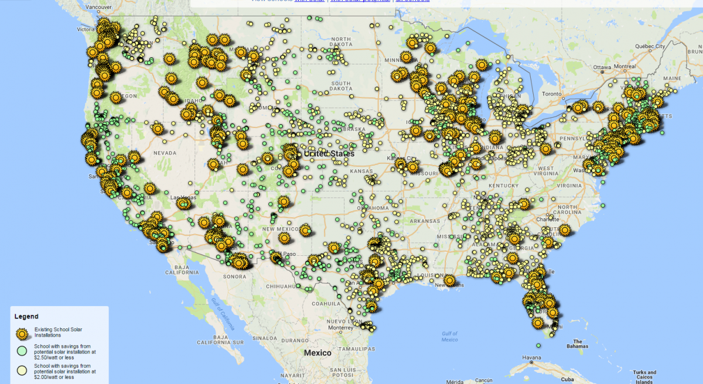Click the 'Toronto' city label
Image resolution: width=703 pixels, height=384 pixels.
click(553, 93)
